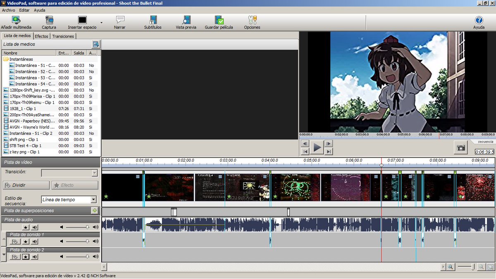Click the Dividir button

tap(26, 185)
